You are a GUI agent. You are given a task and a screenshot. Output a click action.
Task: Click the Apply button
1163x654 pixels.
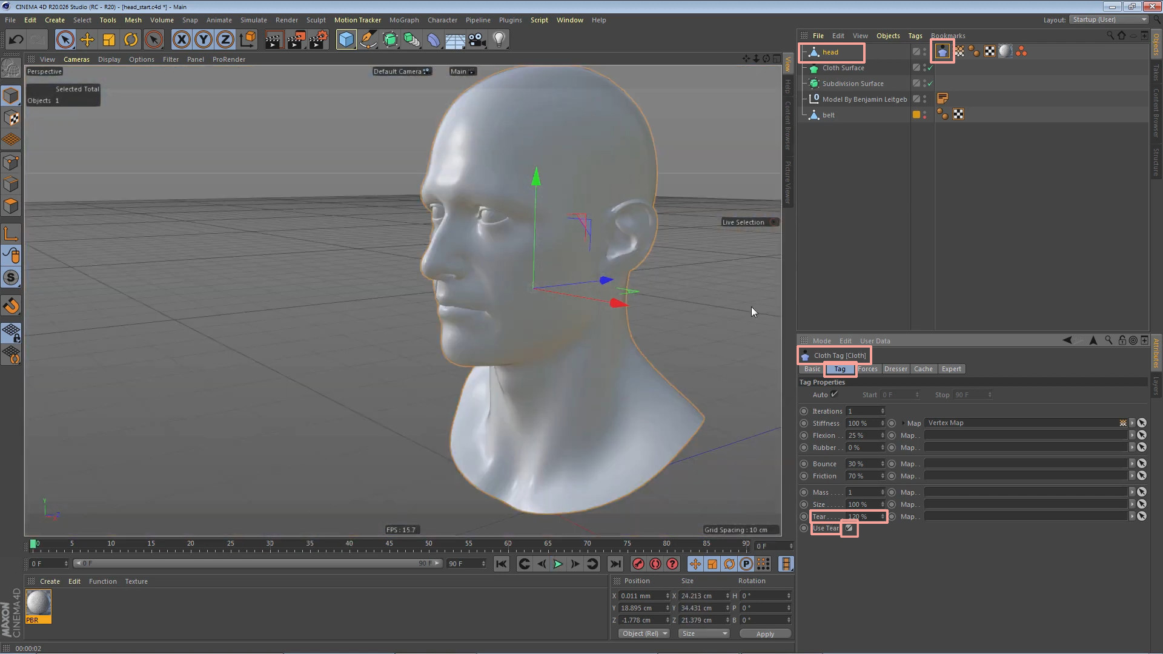765,634
